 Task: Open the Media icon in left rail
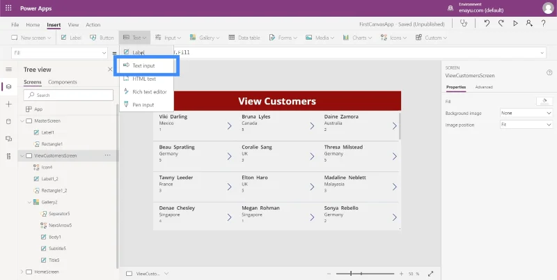point(9,139)
